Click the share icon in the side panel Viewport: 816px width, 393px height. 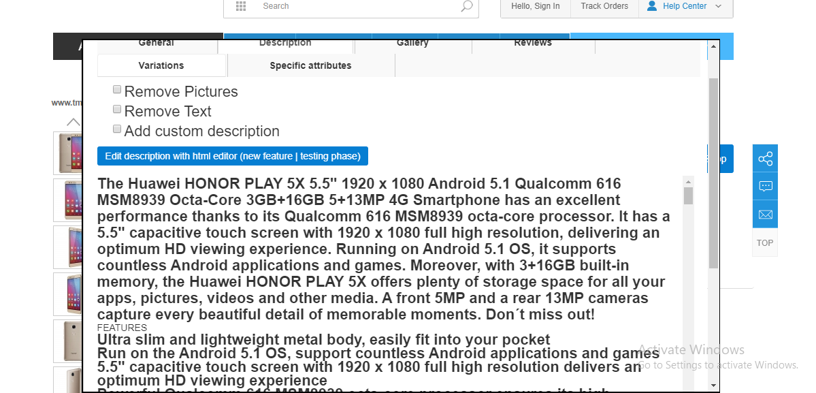(x=765, y=159)
